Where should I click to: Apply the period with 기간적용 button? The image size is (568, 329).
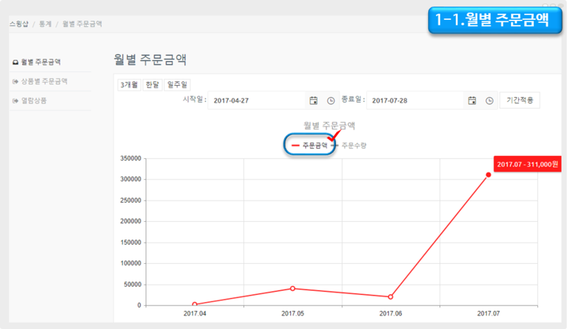(520, 100)
